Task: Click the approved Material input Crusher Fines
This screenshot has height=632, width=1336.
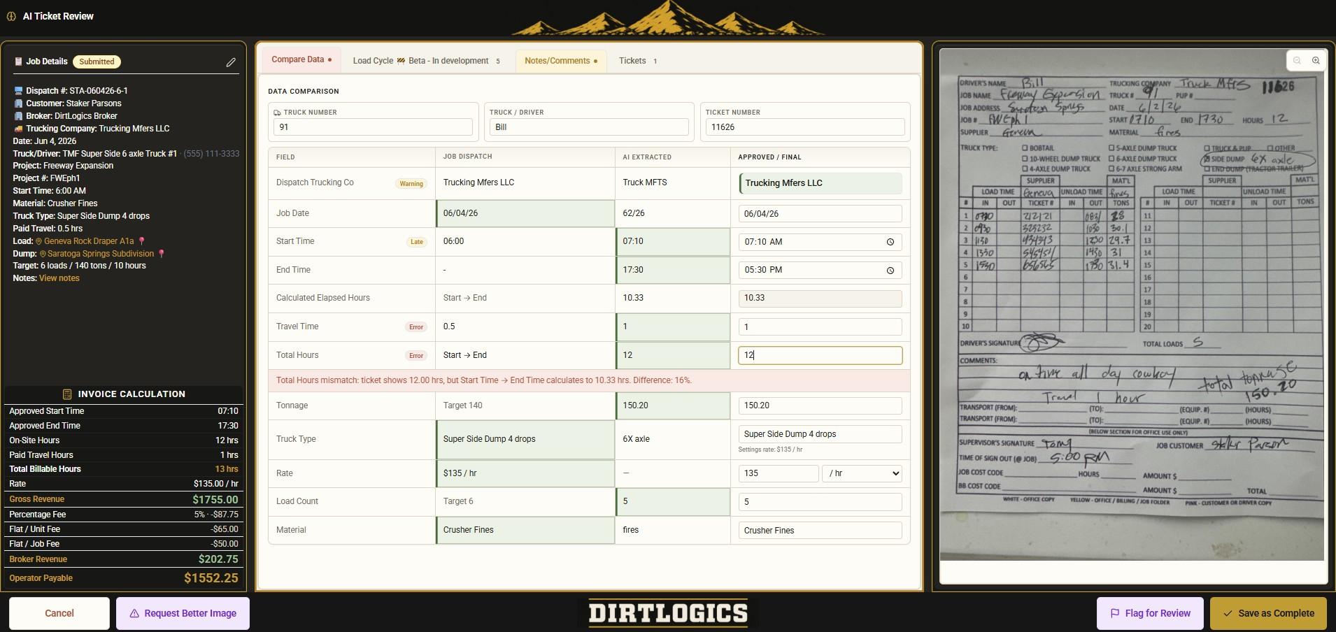Action: coord(820,531)
